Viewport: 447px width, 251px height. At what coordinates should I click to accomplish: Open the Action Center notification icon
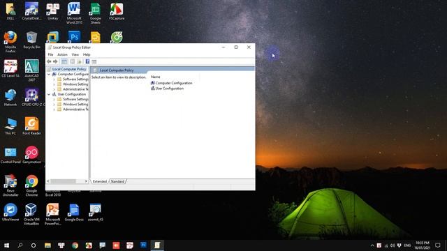[438, 245]
